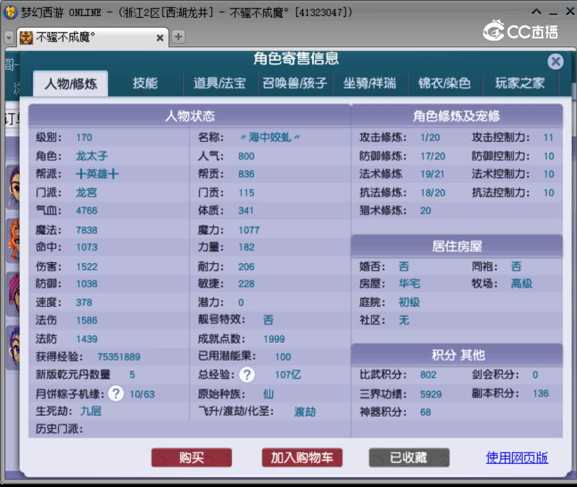Click the 气血 value 4766
This screenshot has height=487, width=577.
(x=87, y=211)
